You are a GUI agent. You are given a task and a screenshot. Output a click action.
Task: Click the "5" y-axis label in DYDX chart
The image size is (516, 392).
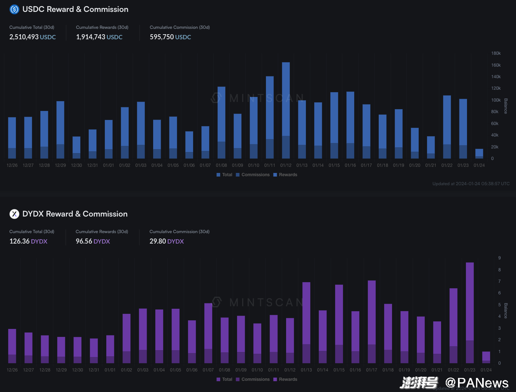coord(499,305)
